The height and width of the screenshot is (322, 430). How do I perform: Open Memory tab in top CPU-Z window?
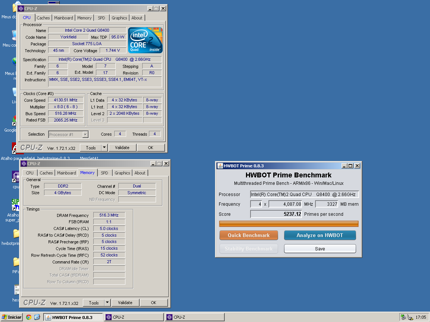tap(84, 18)
